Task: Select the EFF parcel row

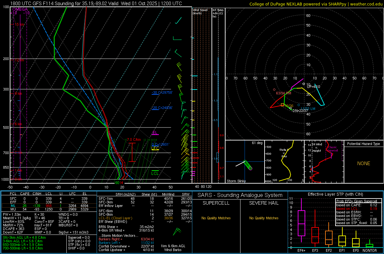Action: (49, 202)
